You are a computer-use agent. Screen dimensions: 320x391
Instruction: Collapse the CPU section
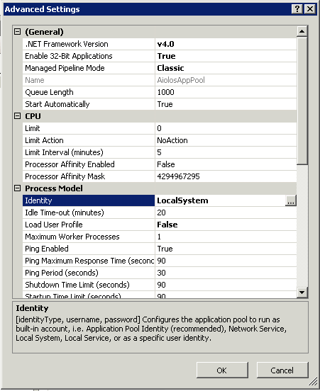coord(18,116)
